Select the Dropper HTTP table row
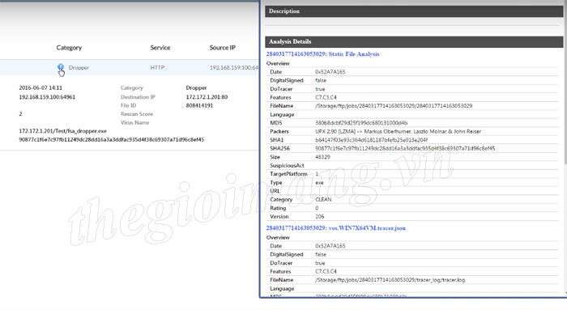The width and height of the screenshot is (567, 310). [x=130, y=67]
